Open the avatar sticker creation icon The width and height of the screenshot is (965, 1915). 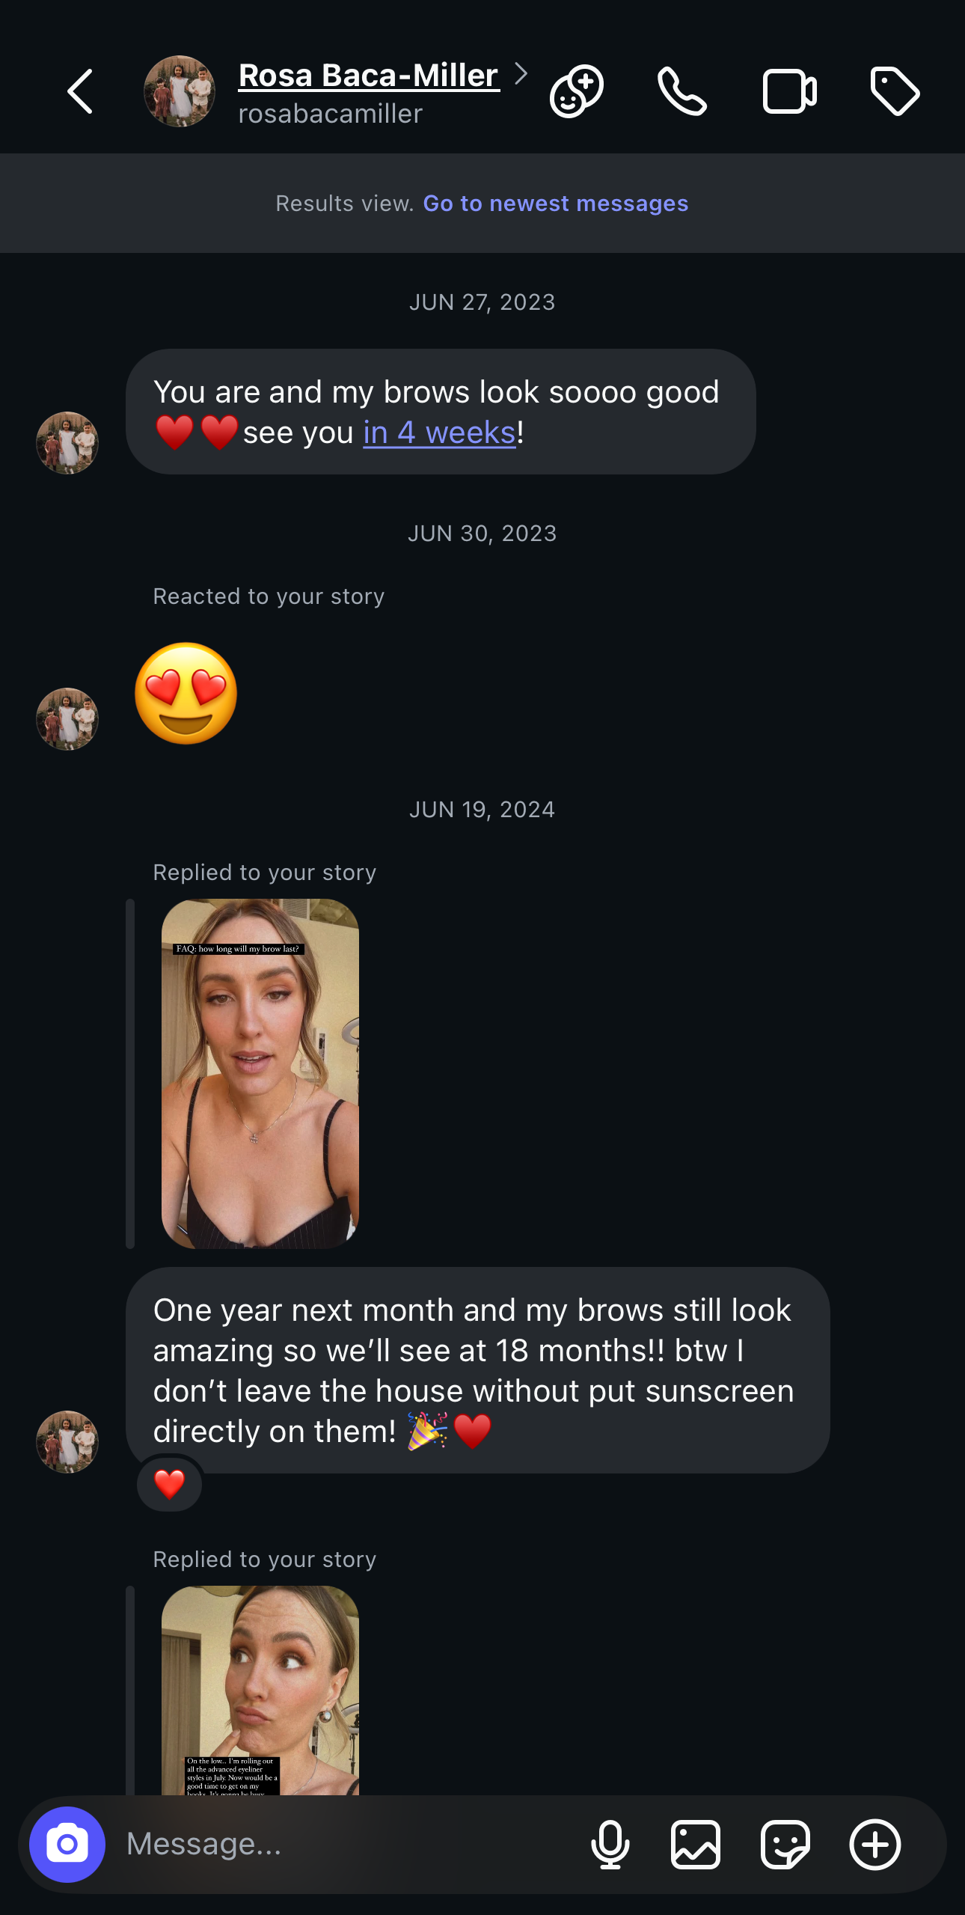tap(577, 91)
